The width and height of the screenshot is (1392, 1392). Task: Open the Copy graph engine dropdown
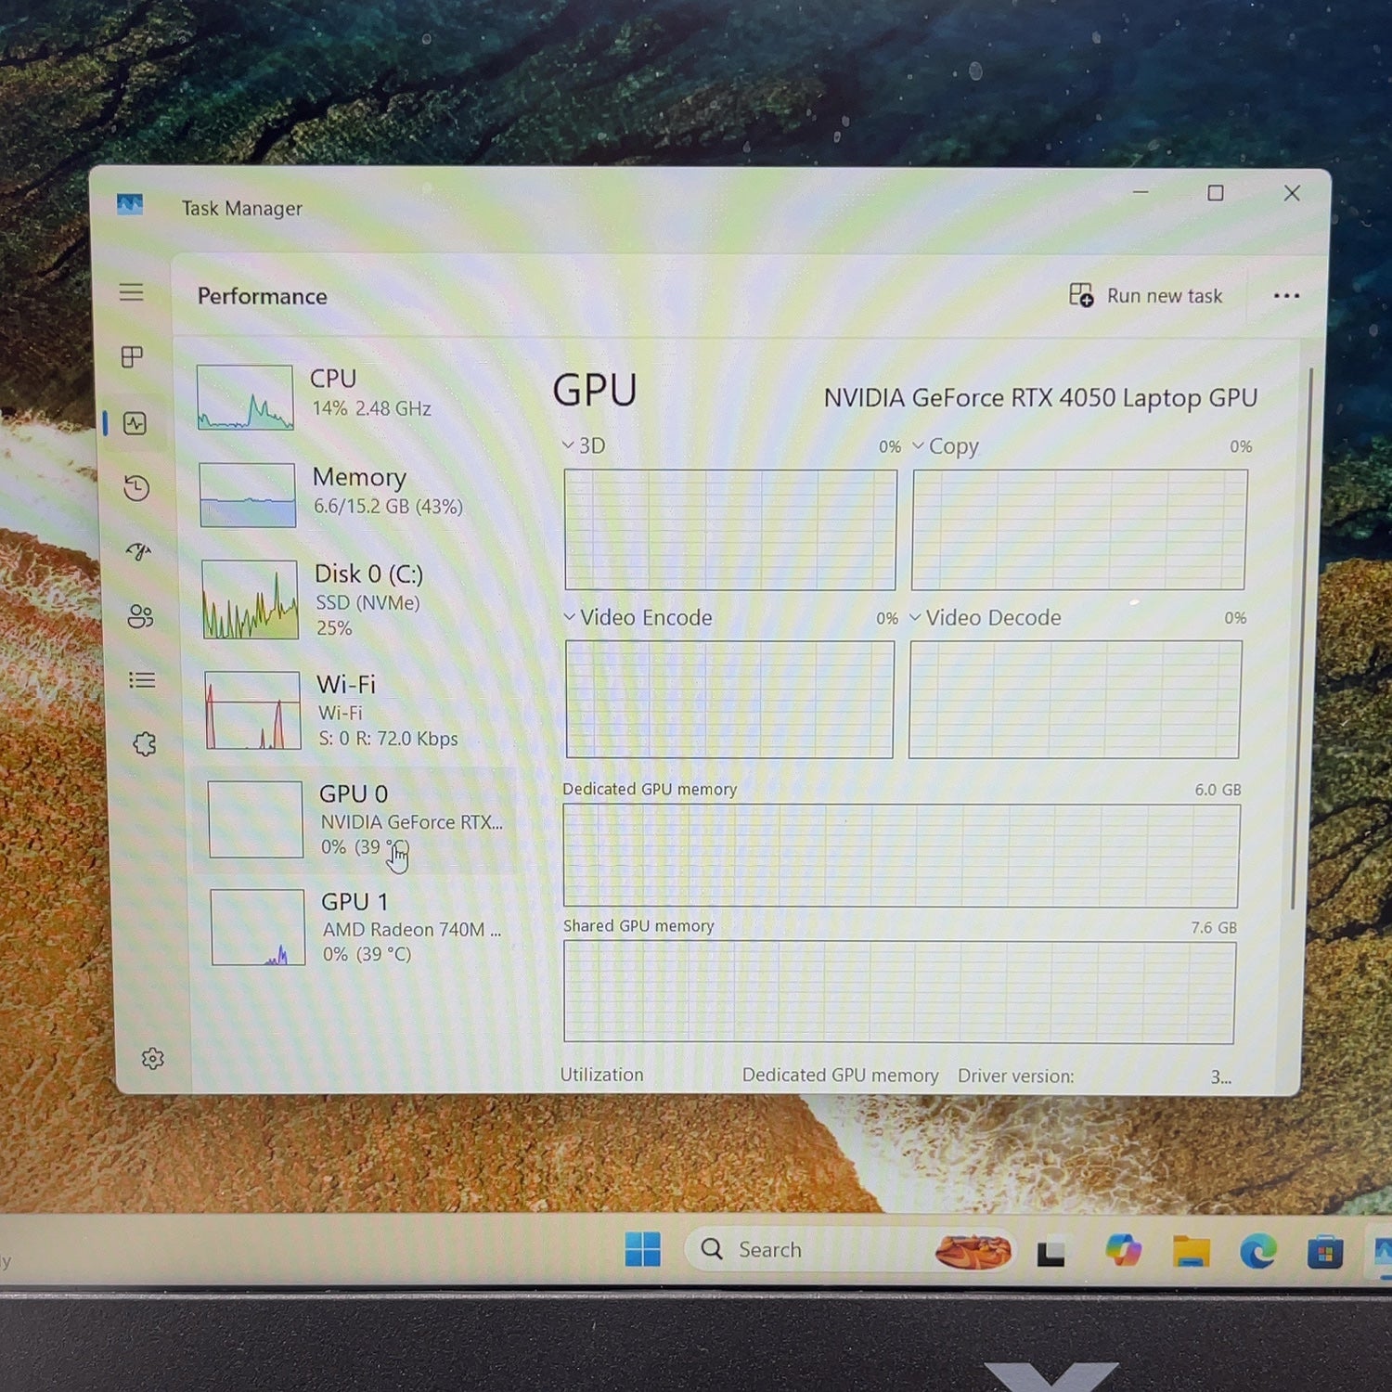pos(946,446)
